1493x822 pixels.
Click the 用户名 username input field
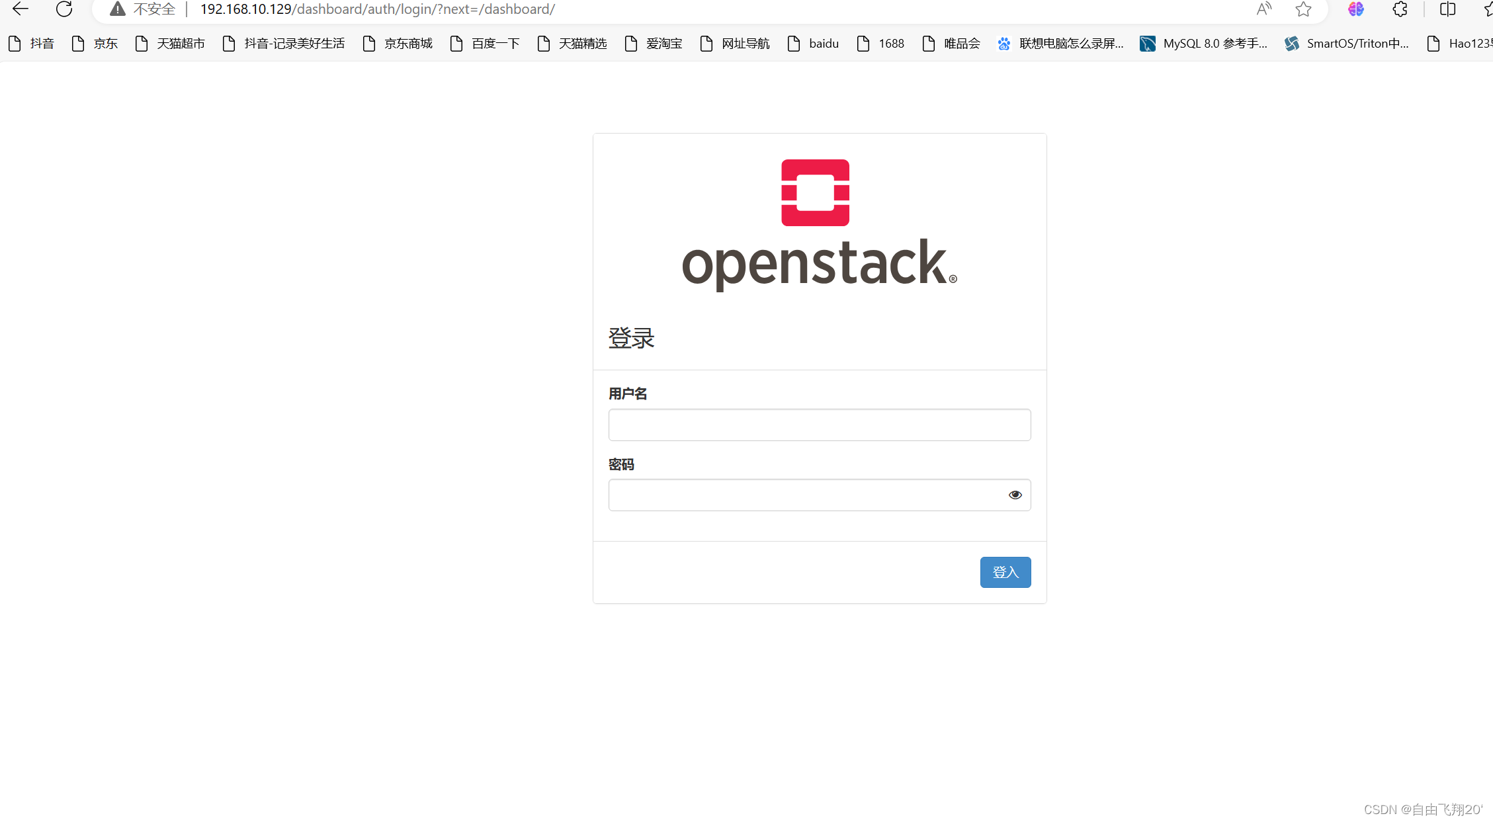pyautogui.click(x=819, y=425)
